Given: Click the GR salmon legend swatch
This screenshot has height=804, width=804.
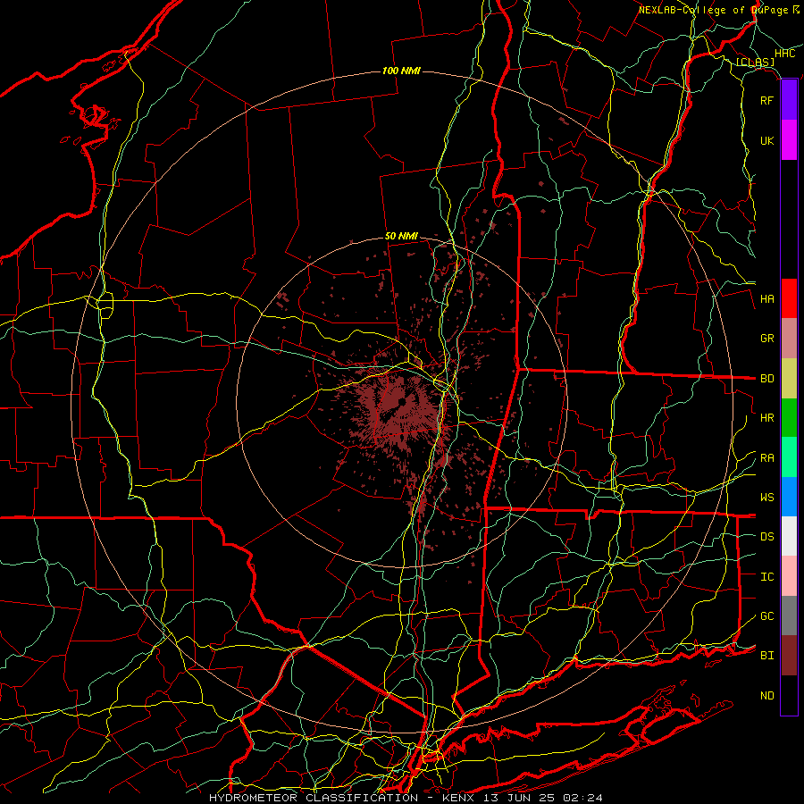Looking at the screenshot, I should point(789,339).
